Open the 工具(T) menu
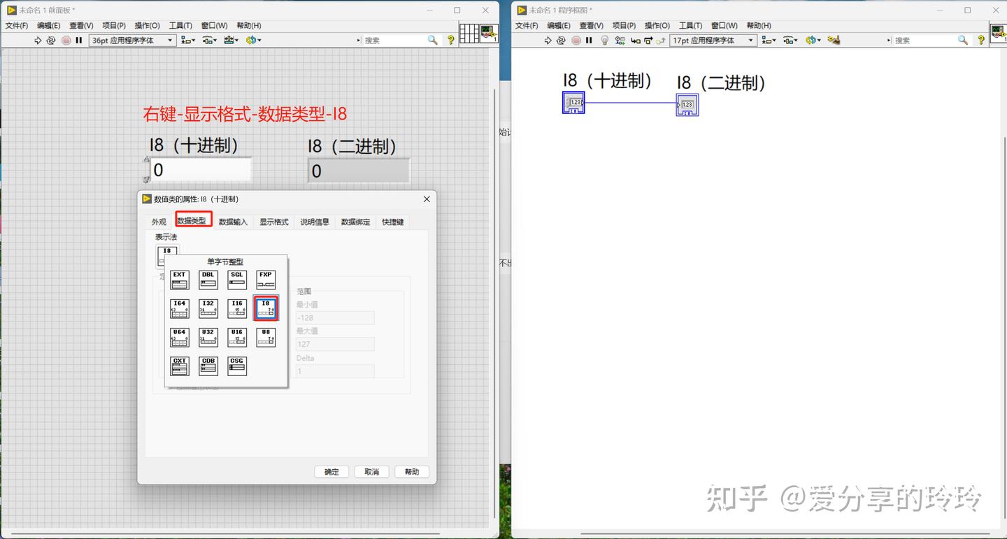 pyautogui.click(x=180, y=25)
